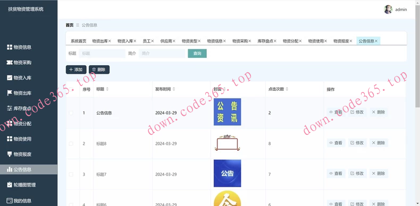Tick the checkbox for row 标题8

pos(71,144)
